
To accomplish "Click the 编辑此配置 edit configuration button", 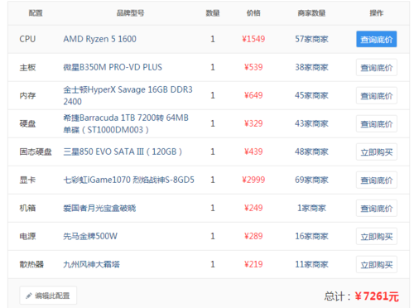I will [x=48, y=296].
